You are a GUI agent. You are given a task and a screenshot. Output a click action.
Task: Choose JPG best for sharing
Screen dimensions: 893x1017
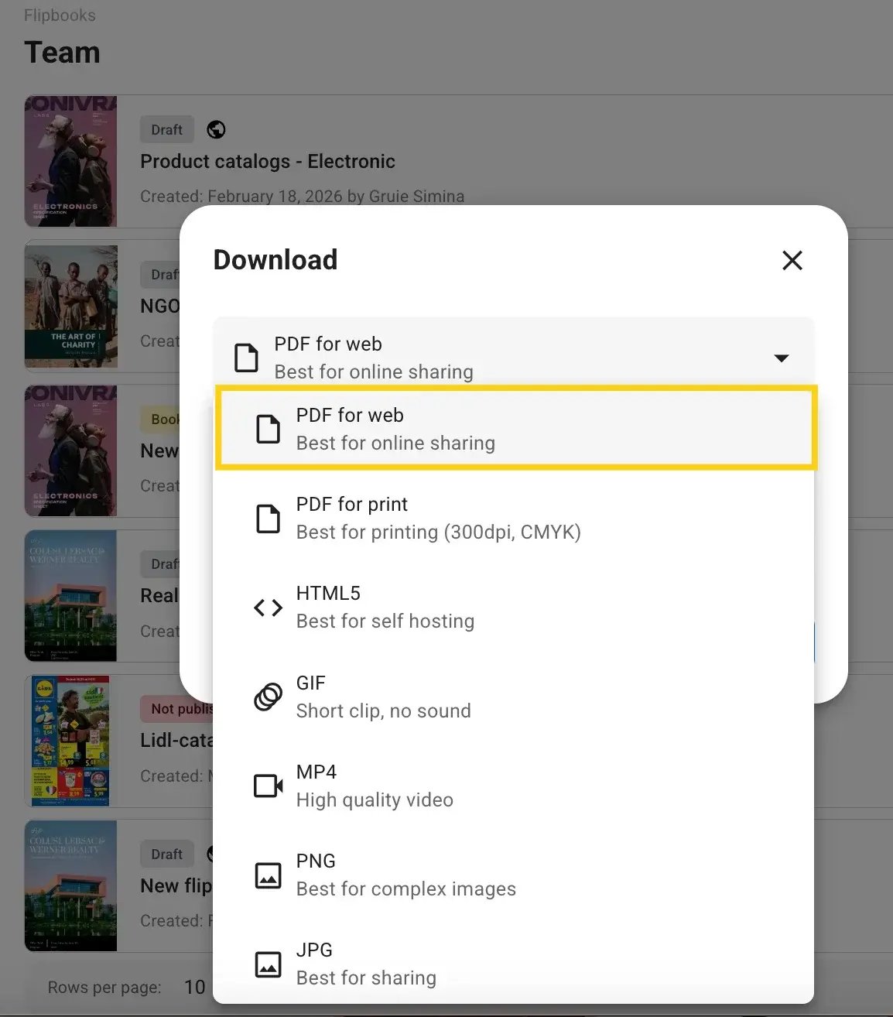tap(515, 964)
